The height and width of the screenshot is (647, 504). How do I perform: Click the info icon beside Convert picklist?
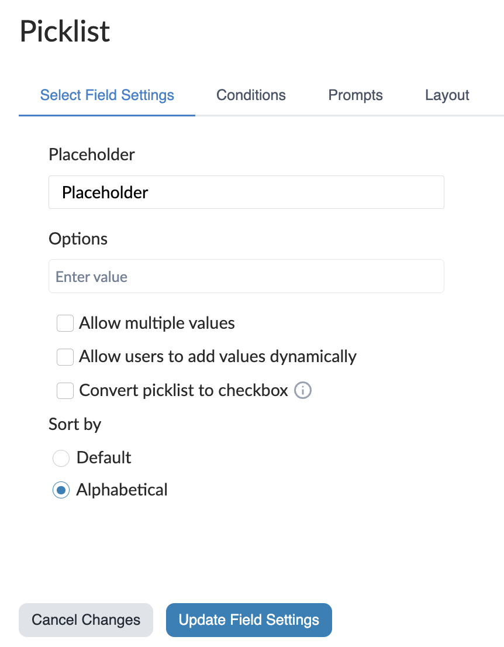pyautogui.click(x=302, y=390)
